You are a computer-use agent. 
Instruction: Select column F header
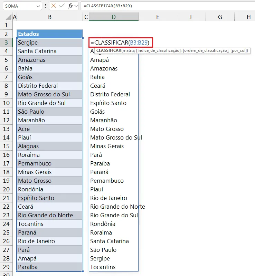(191, 17)
